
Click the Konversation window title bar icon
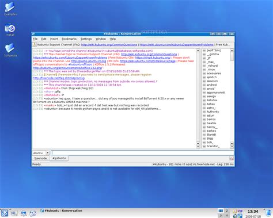click(x=33, y=34)
